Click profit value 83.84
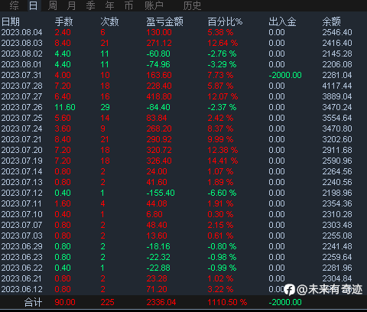 pos(157,118)
